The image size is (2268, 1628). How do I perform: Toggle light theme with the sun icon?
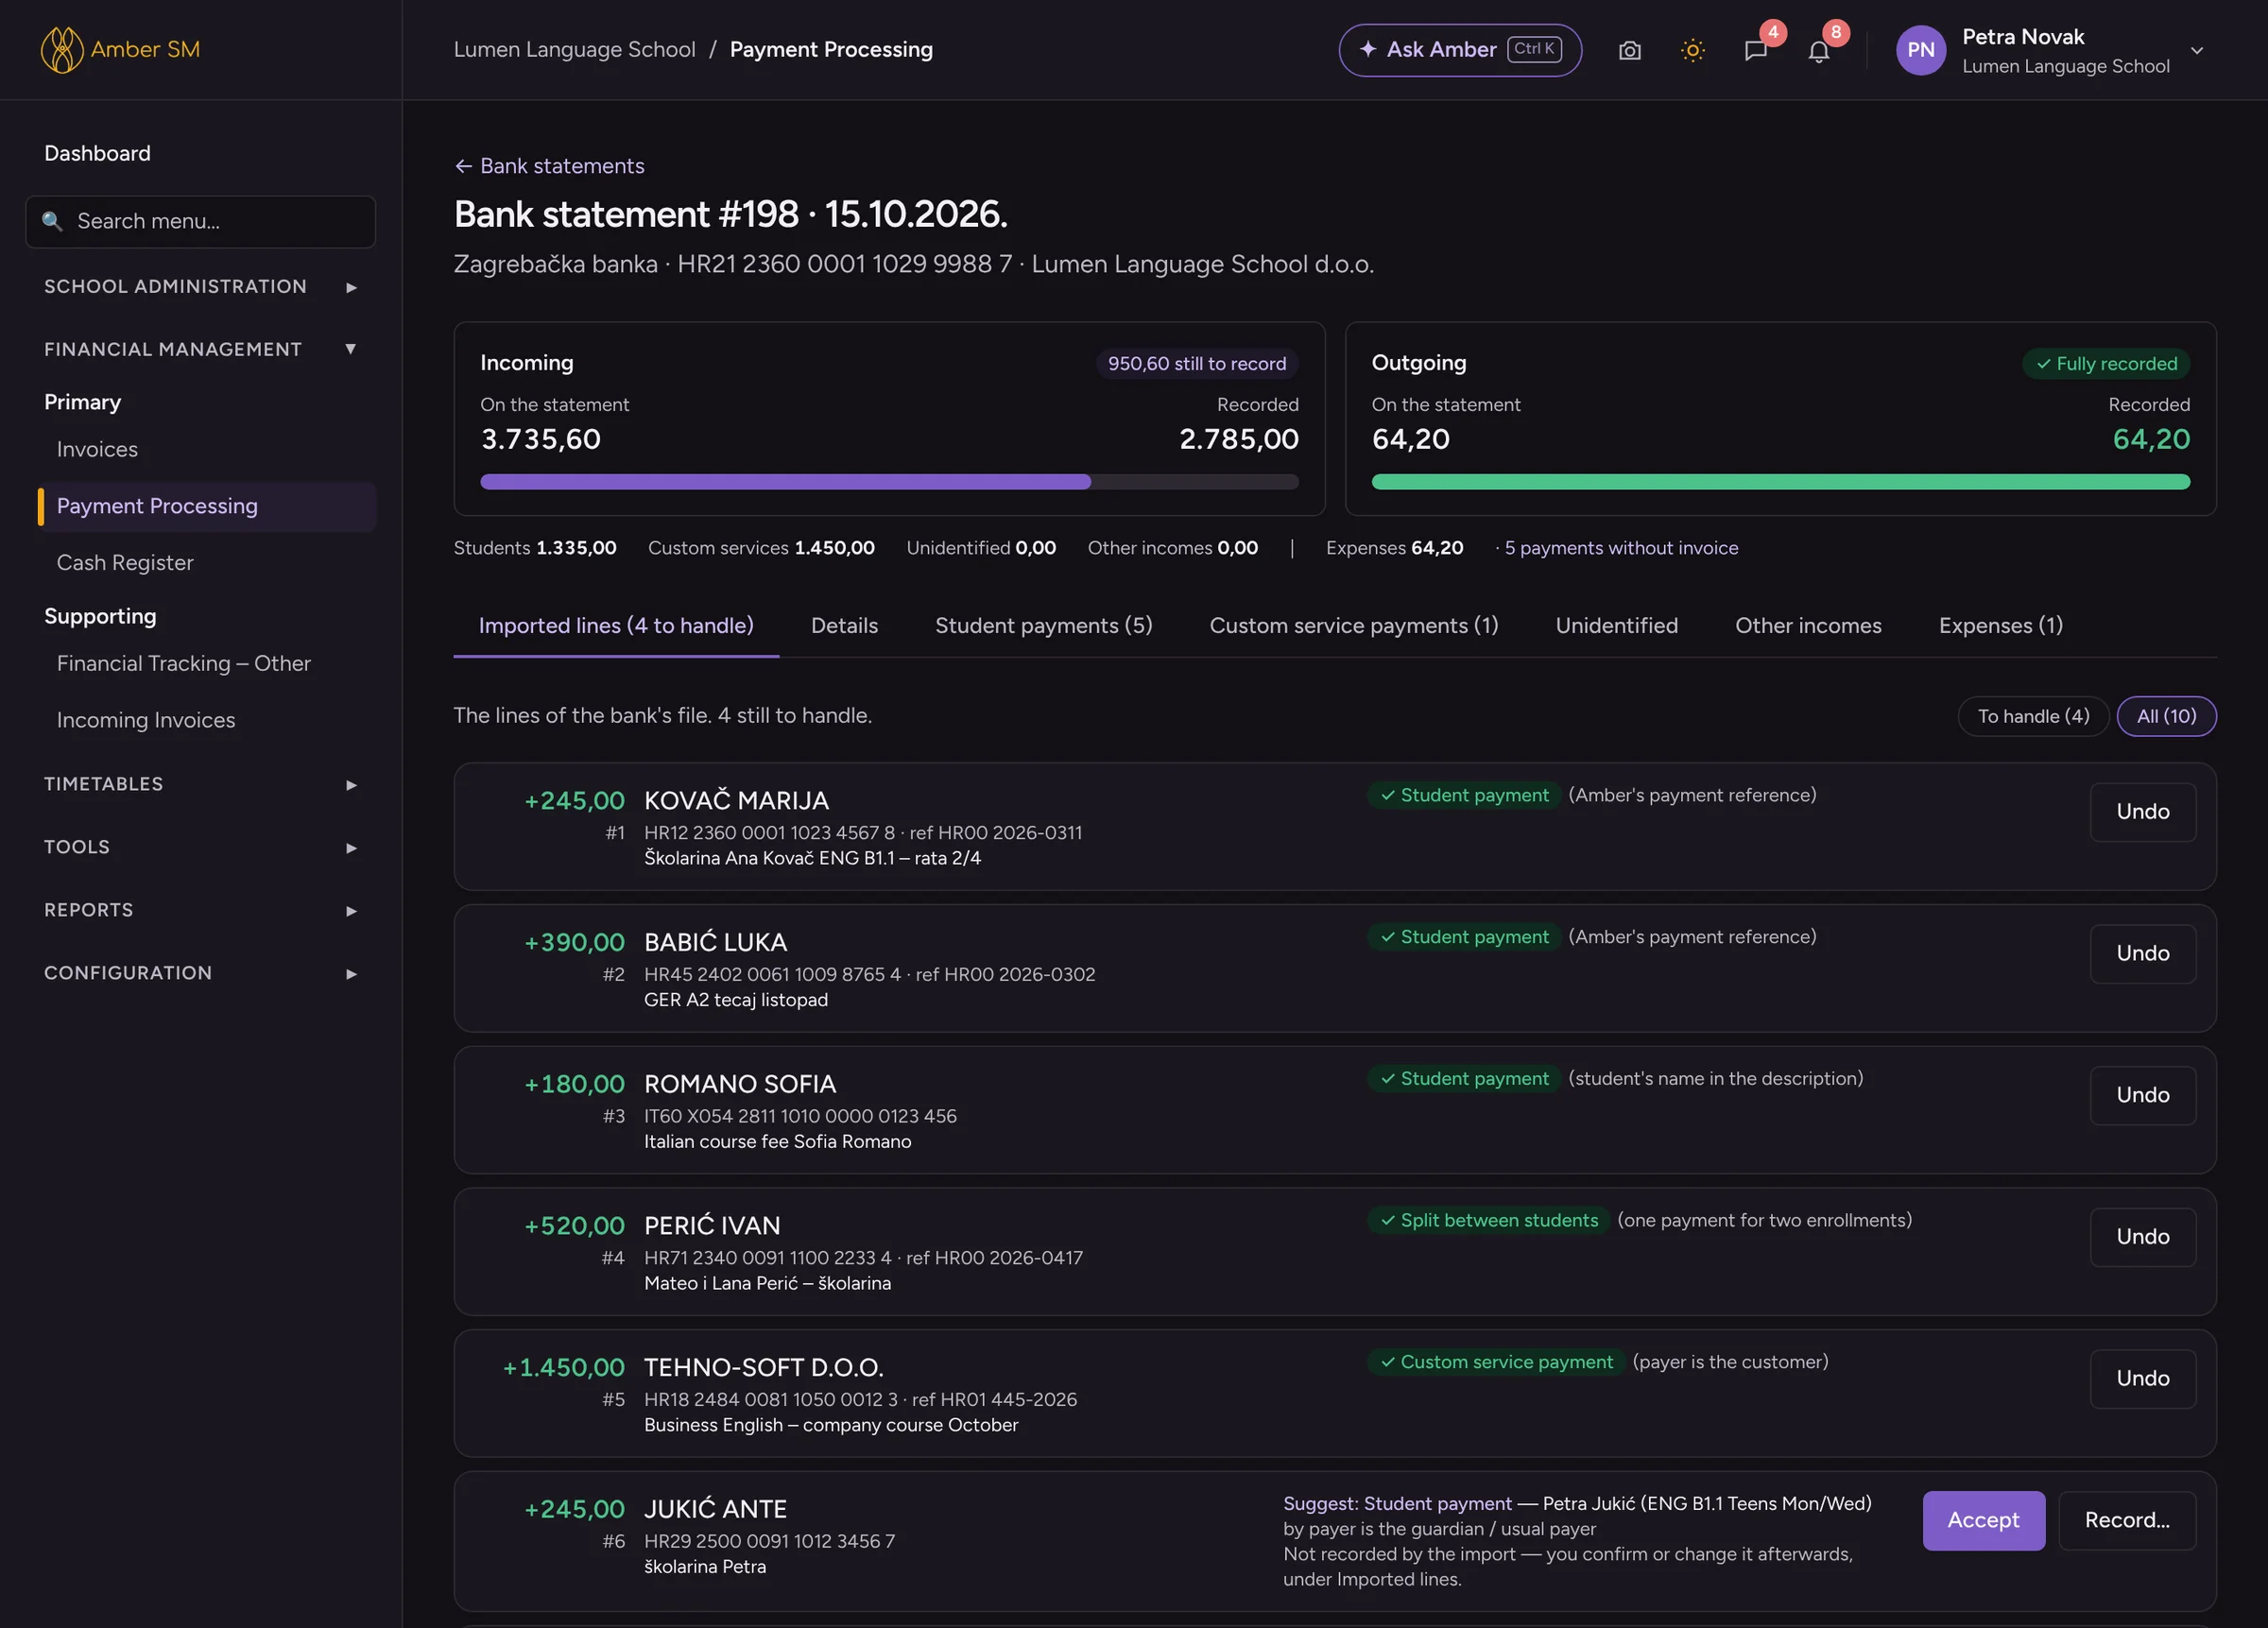pyautogui.click(x=1693, y=50)
